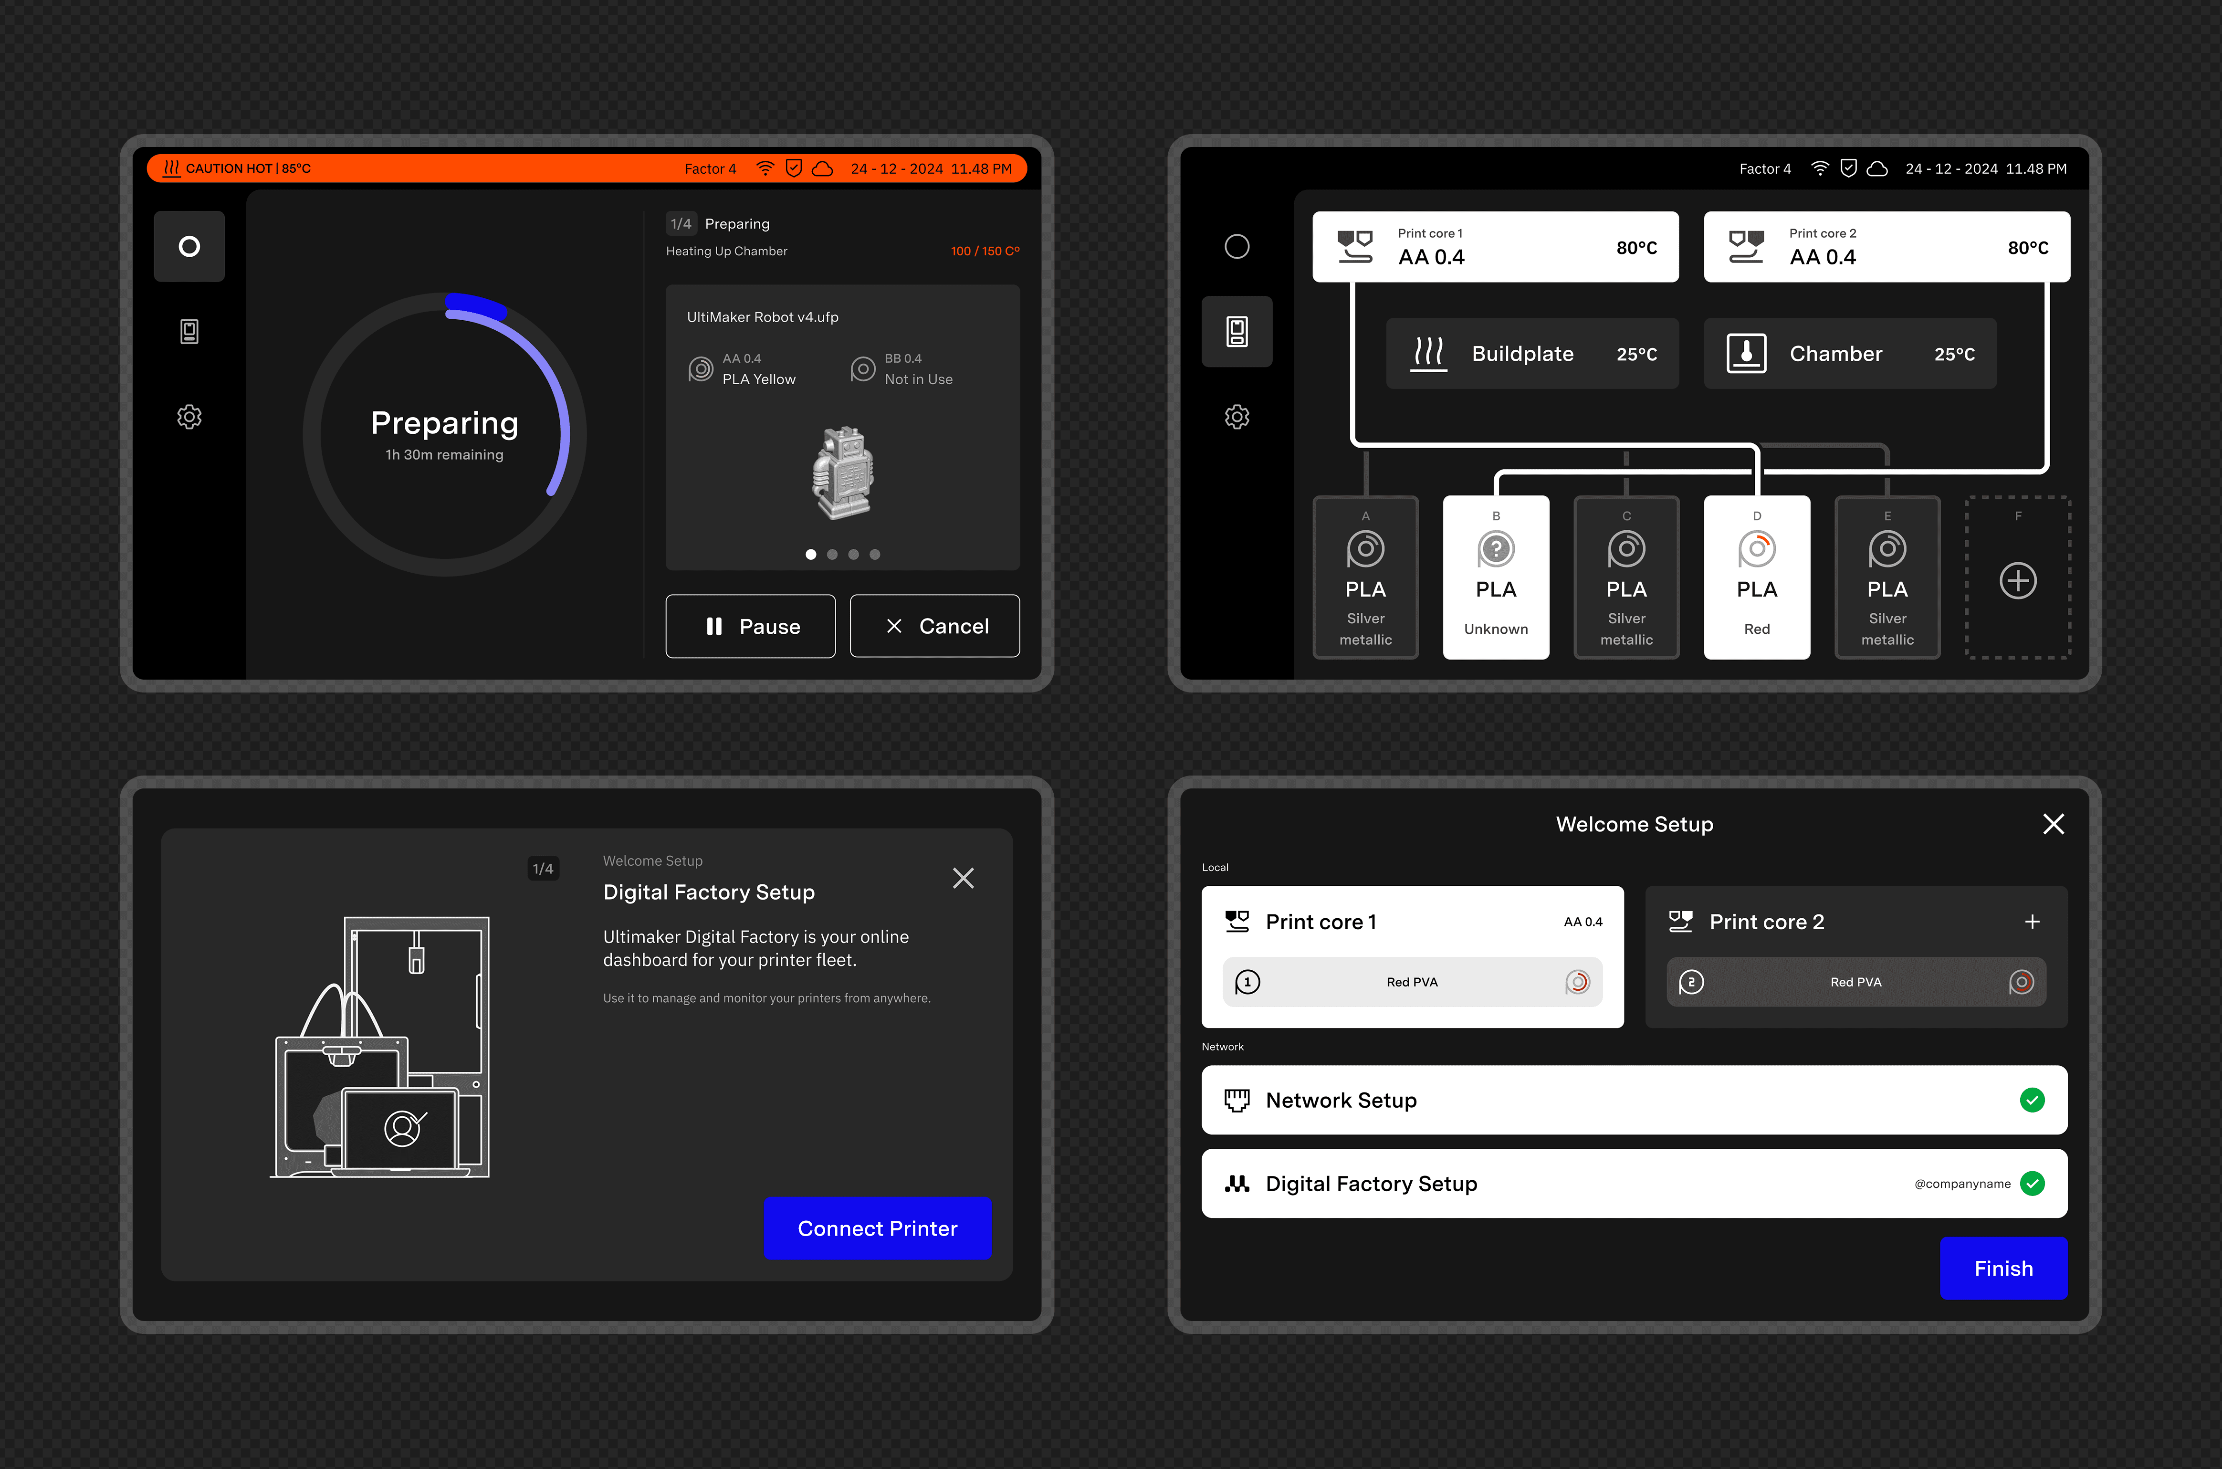
Task: Pause the UltiMaker Robot v4 print
Action: click(x=750, y=626)
